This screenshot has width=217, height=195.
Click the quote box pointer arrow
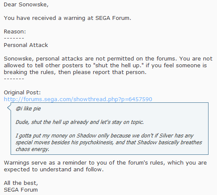tap(9, 108)
